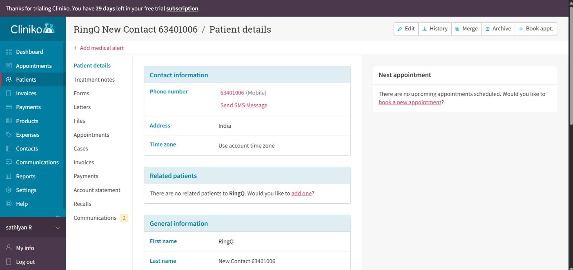Screen dimensions: 573x270
Task: Click the Contact information section header
Action: coord(247,75)
